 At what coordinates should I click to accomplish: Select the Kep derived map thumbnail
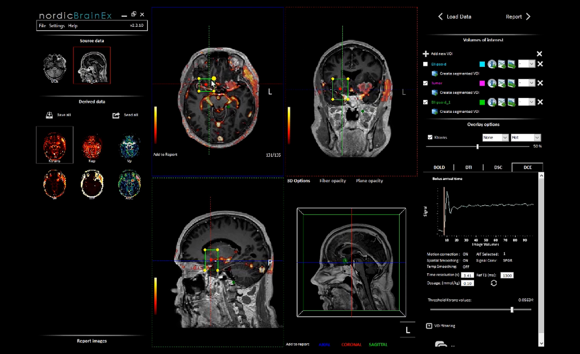click(x=92, y=147)
